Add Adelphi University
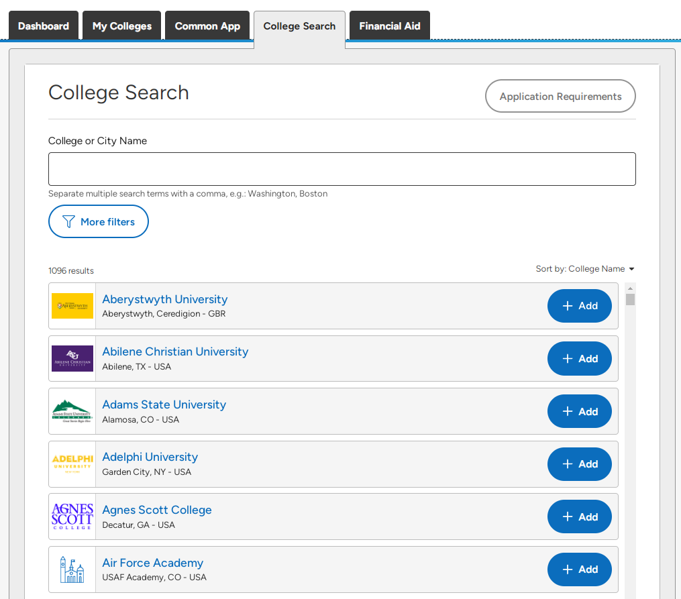681x599 pixels. tap(580, 464)
